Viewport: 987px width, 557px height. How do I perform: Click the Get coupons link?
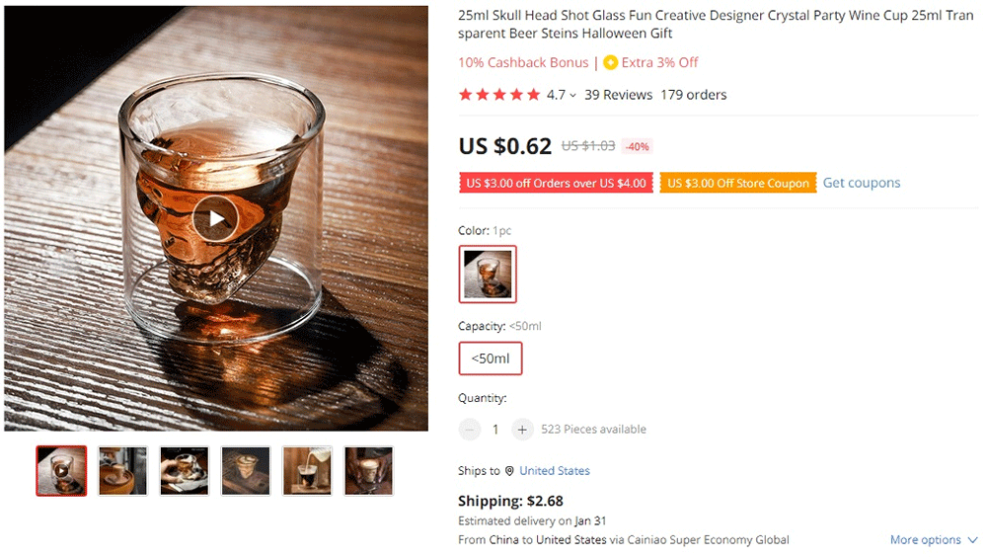pos(862,183)
